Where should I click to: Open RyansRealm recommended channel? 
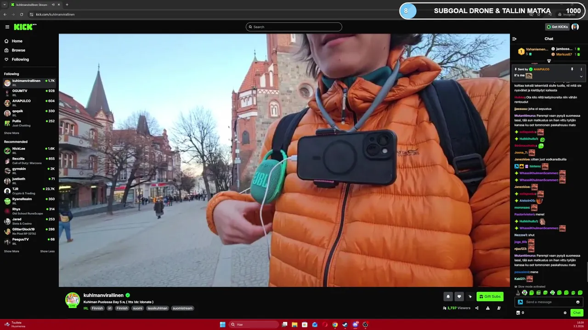tap(29, 201)
